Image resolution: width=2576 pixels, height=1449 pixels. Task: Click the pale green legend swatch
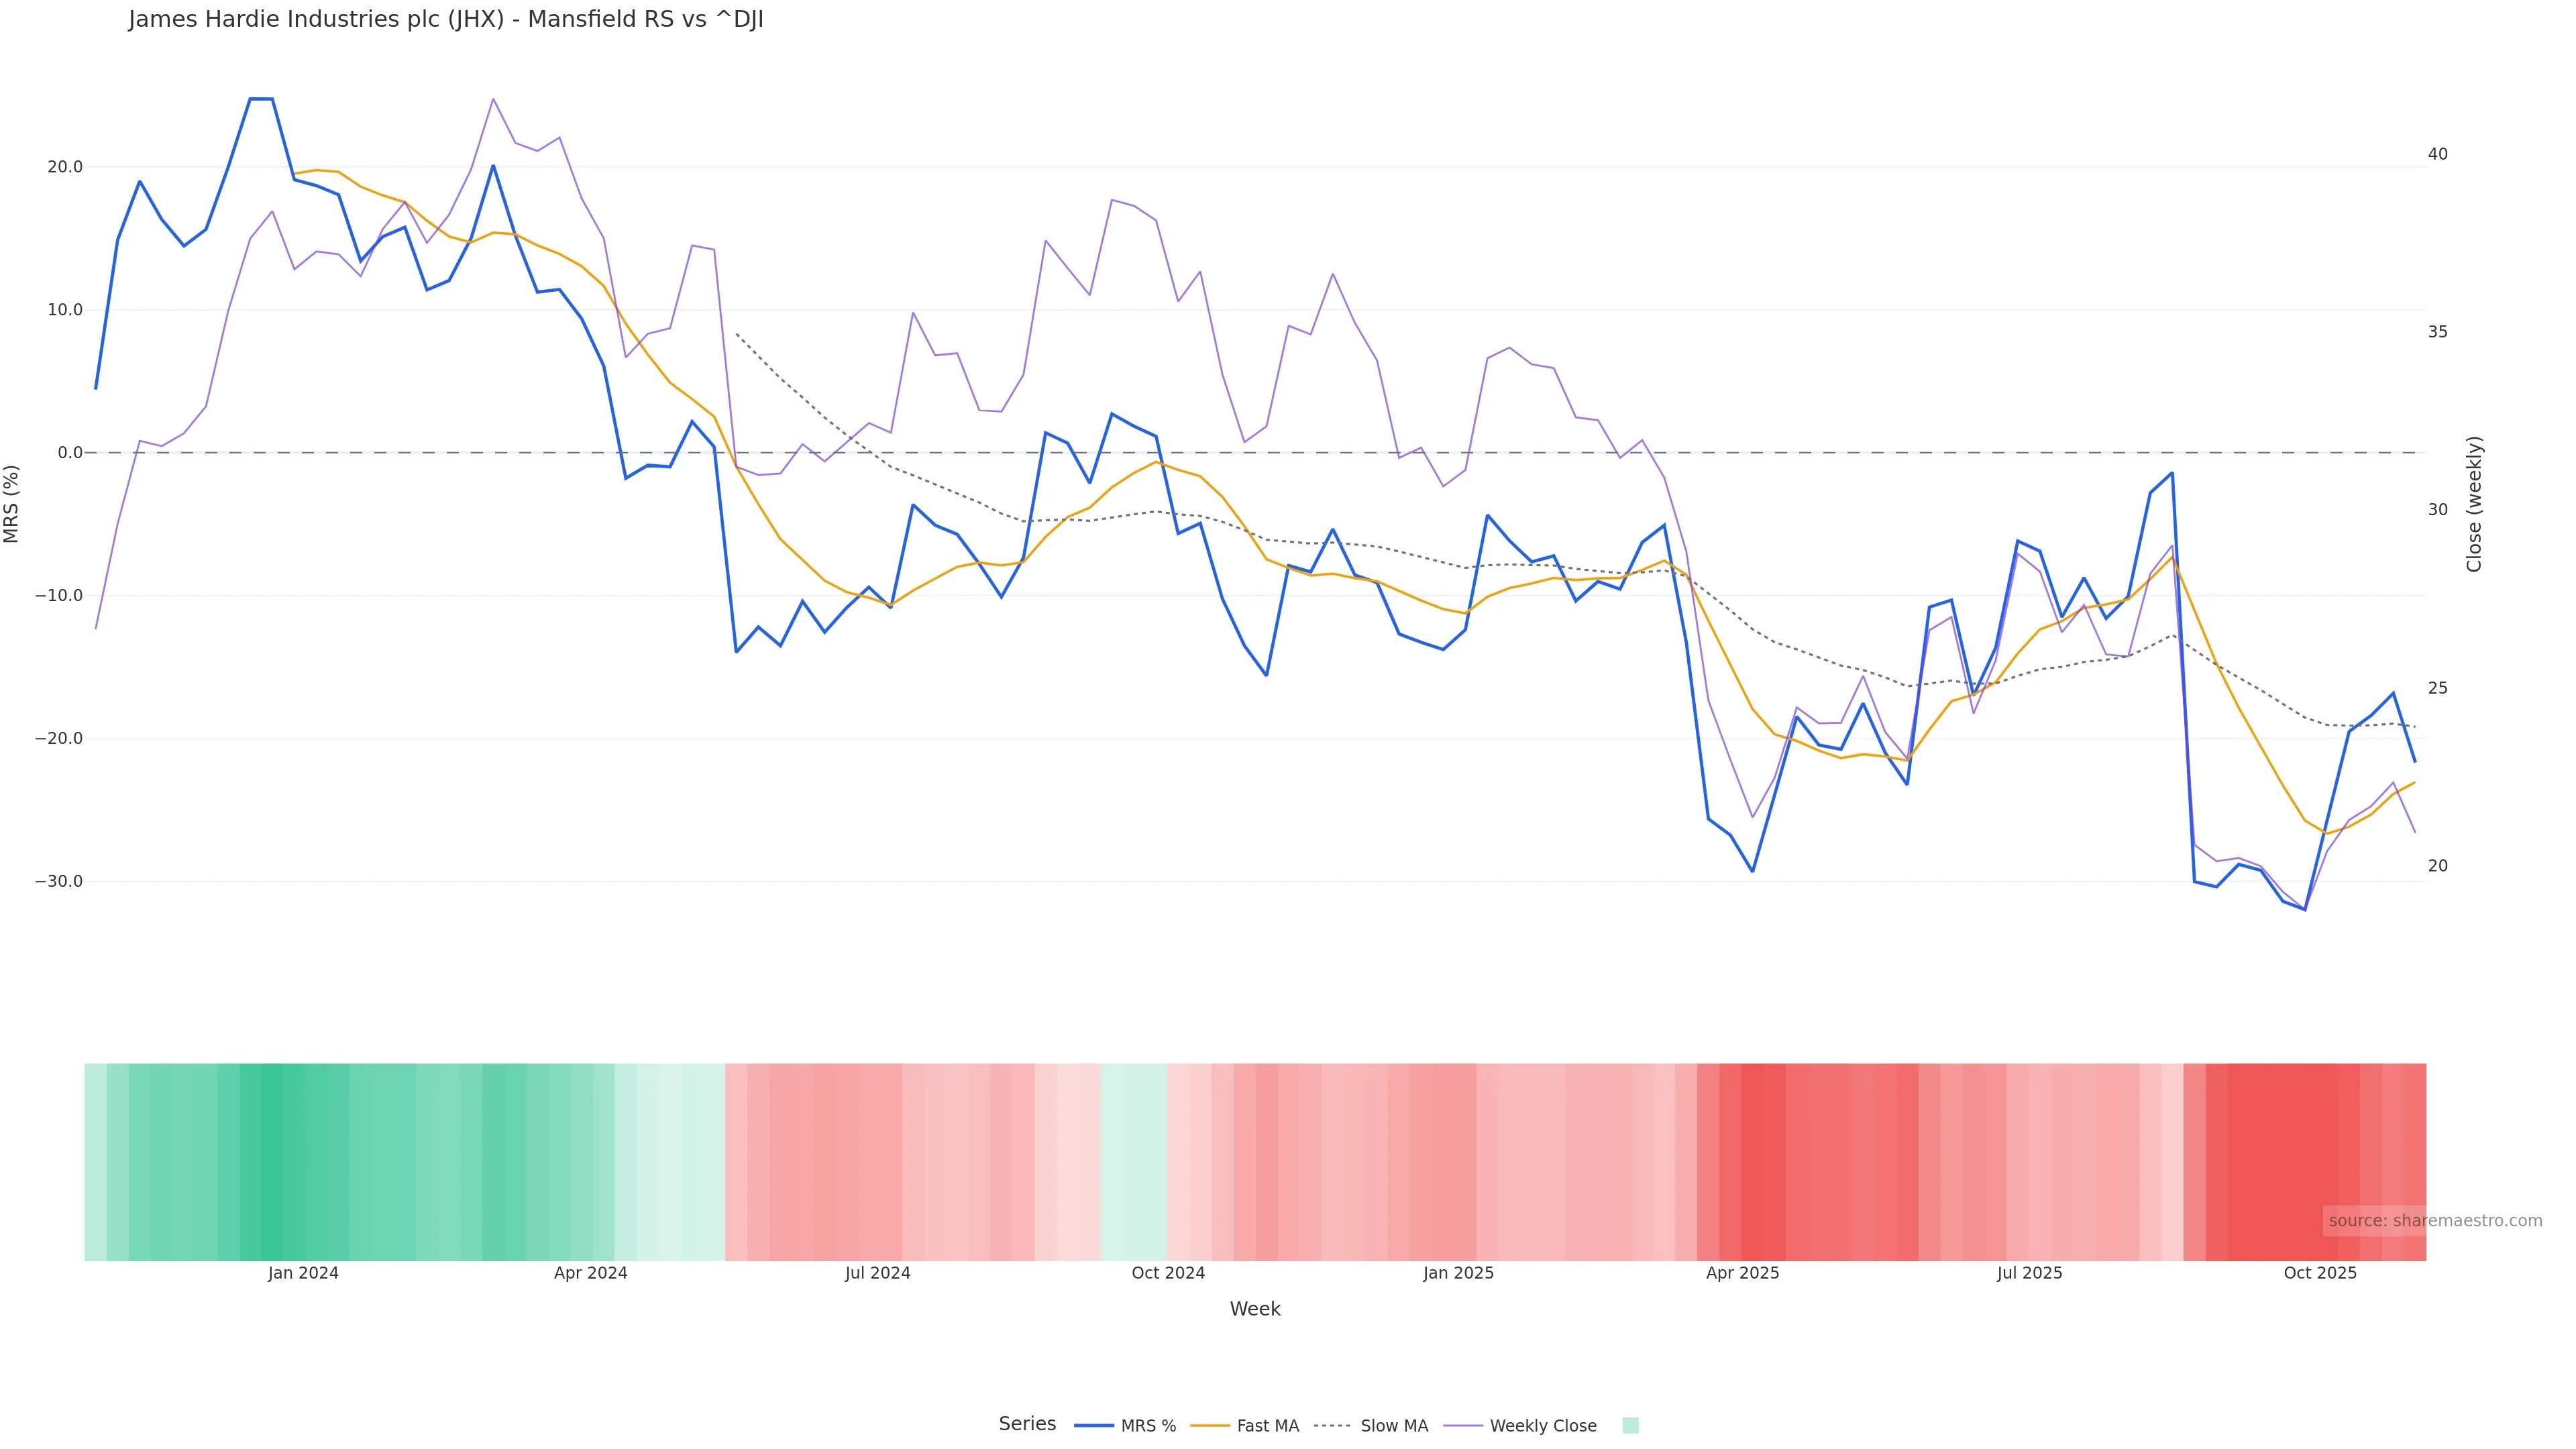pyautogui.click(x=1630, y=1426)
